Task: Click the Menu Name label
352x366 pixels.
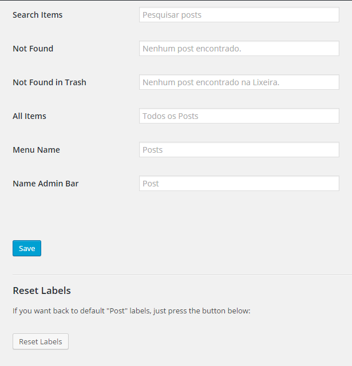Action: (x=36, y=150)
